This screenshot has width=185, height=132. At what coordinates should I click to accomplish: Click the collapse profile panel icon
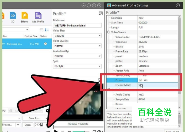coord(101,13)
